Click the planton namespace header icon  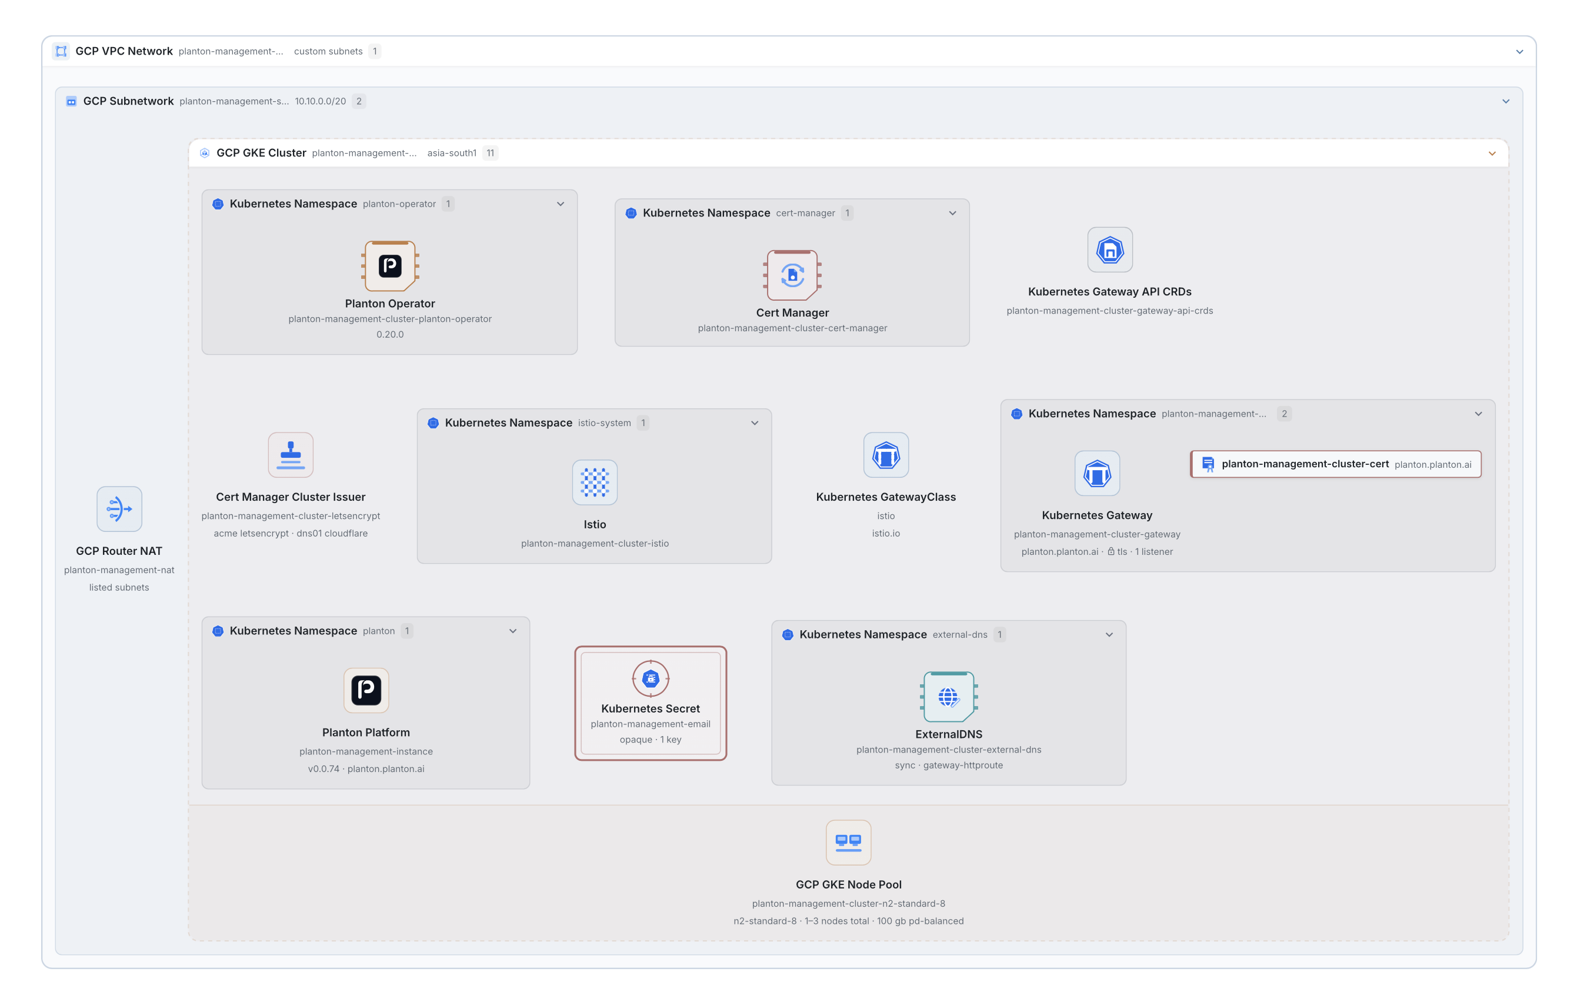click(x=218, y=631)
